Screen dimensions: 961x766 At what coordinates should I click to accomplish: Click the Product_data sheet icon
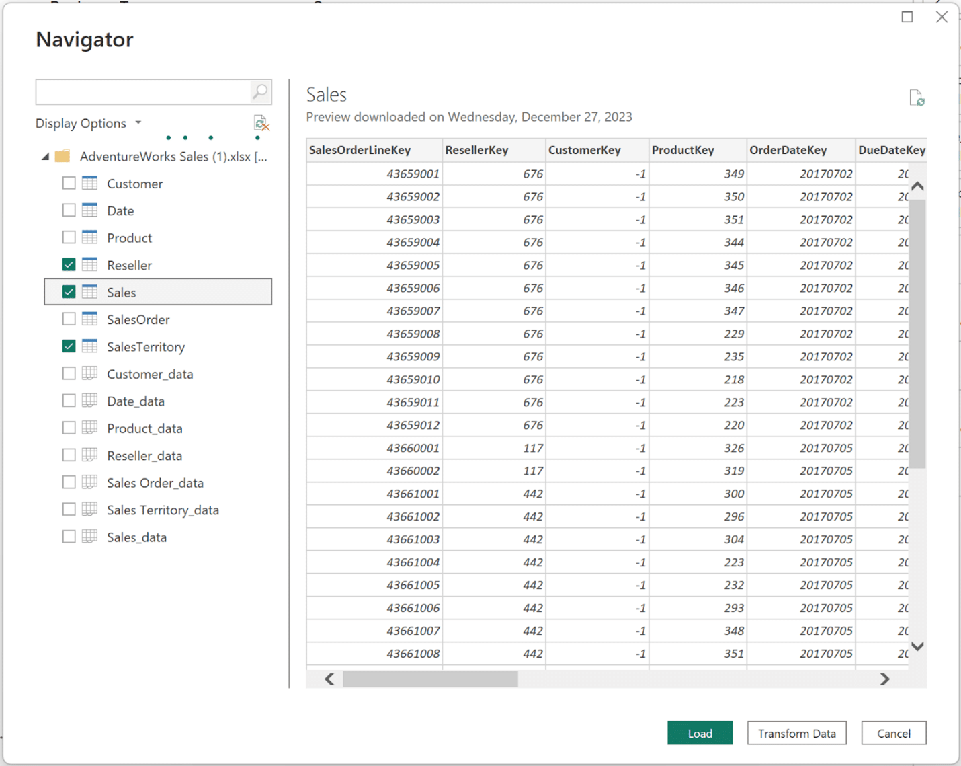90,428
